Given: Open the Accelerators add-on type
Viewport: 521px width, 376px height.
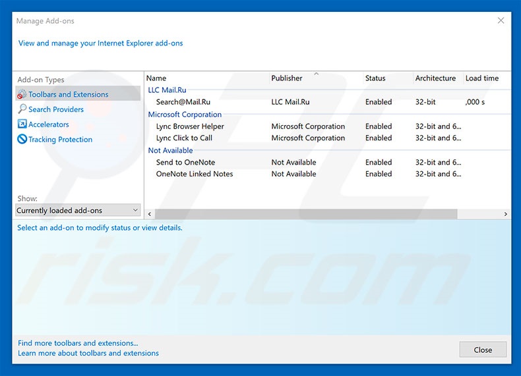Looking at the screenshot, I should point(49,124).
